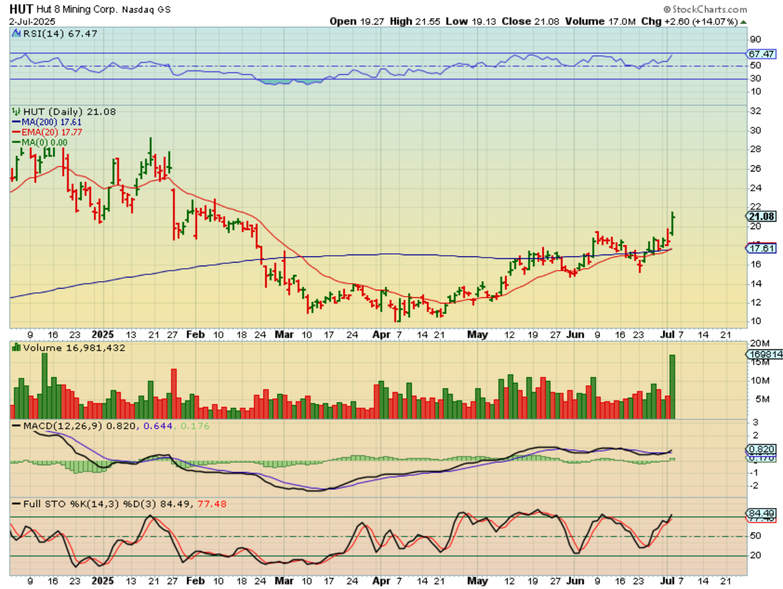Viewport: 783px width, 589px height.
Task: Click the Jul label on price chart date axis
Action: tap(666, 334)
